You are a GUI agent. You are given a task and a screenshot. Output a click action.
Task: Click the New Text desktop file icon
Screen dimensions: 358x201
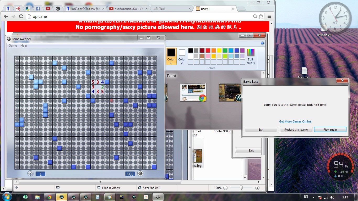click(x=304, y=72)
